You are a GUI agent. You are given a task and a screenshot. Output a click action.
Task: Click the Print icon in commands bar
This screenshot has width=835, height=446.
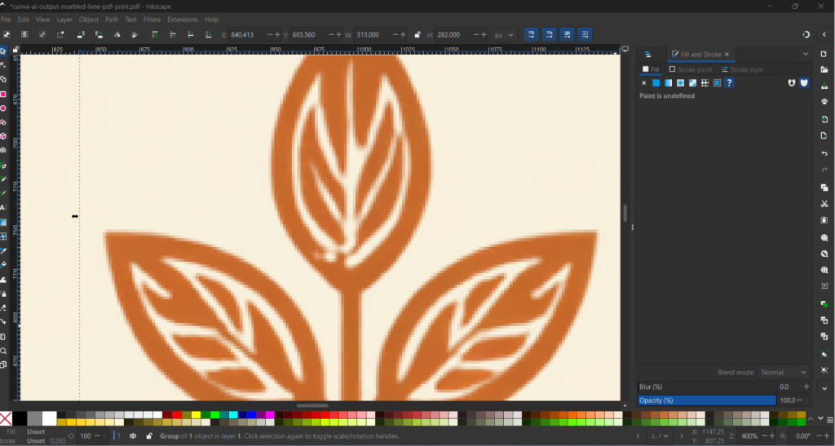[x=824, y=101]
